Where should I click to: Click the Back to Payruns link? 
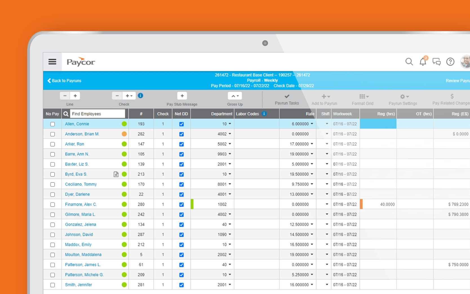64,81
